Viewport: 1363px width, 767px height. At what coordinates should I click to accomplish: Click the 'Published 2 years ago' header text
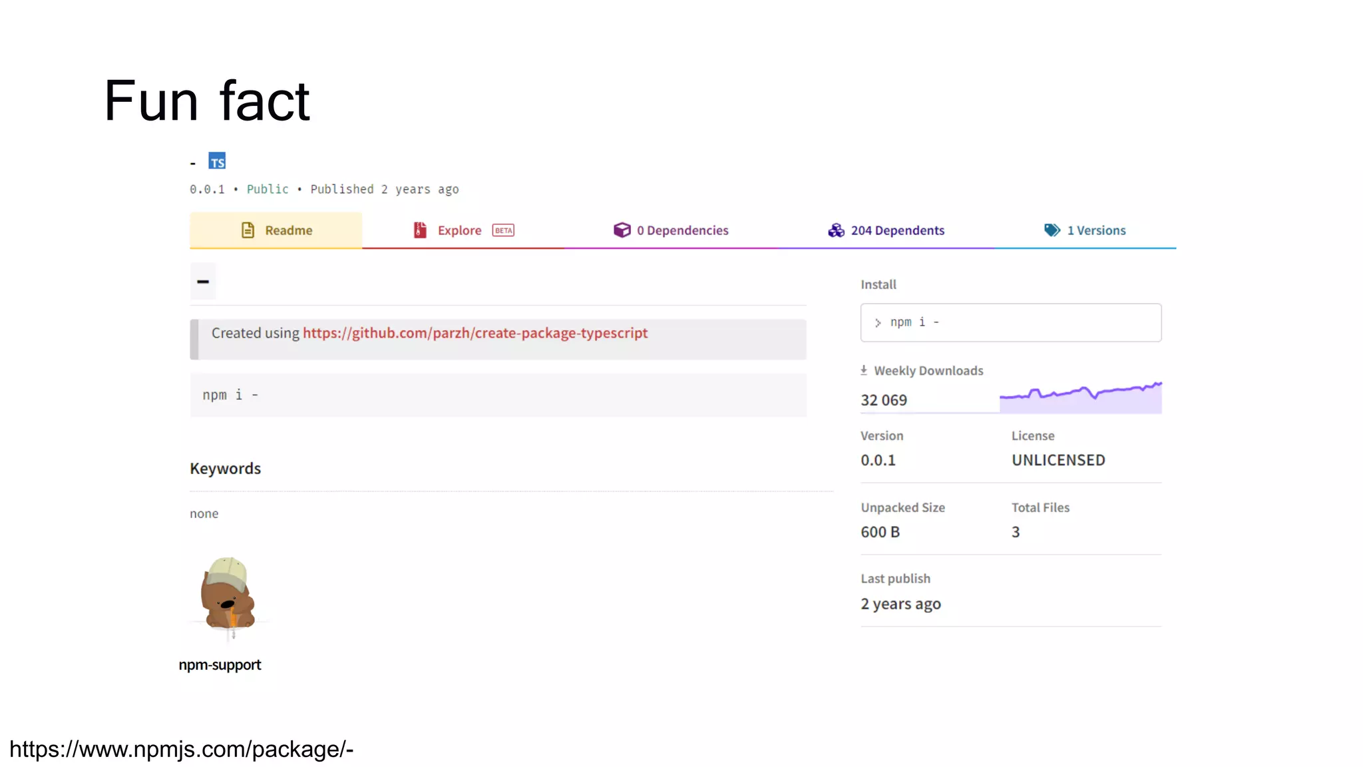385,189
